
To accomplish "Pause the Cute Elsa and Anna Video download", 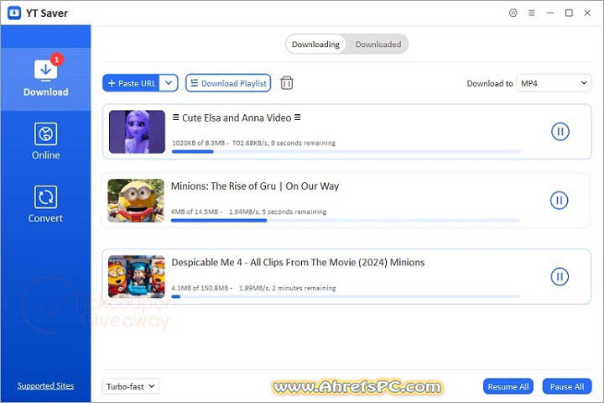I will coord(560,132).
